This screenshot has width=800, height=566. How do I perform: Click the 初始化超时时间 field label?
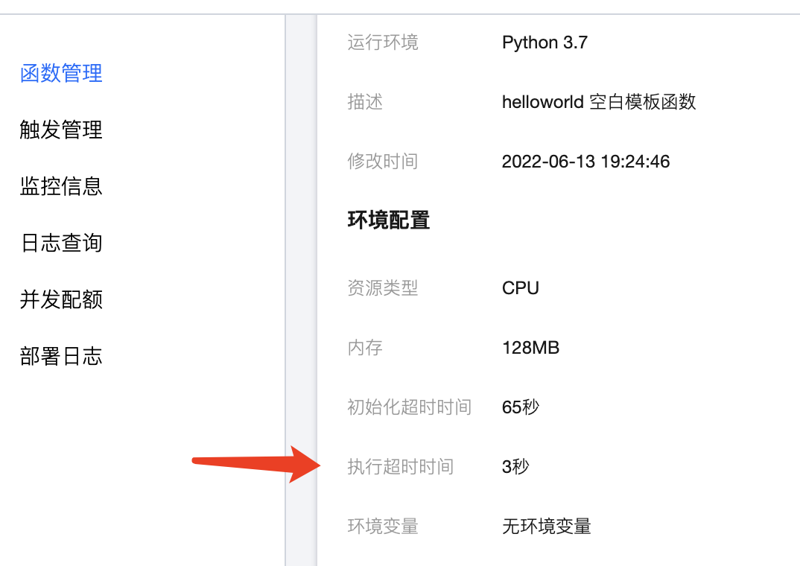point(409,407)
